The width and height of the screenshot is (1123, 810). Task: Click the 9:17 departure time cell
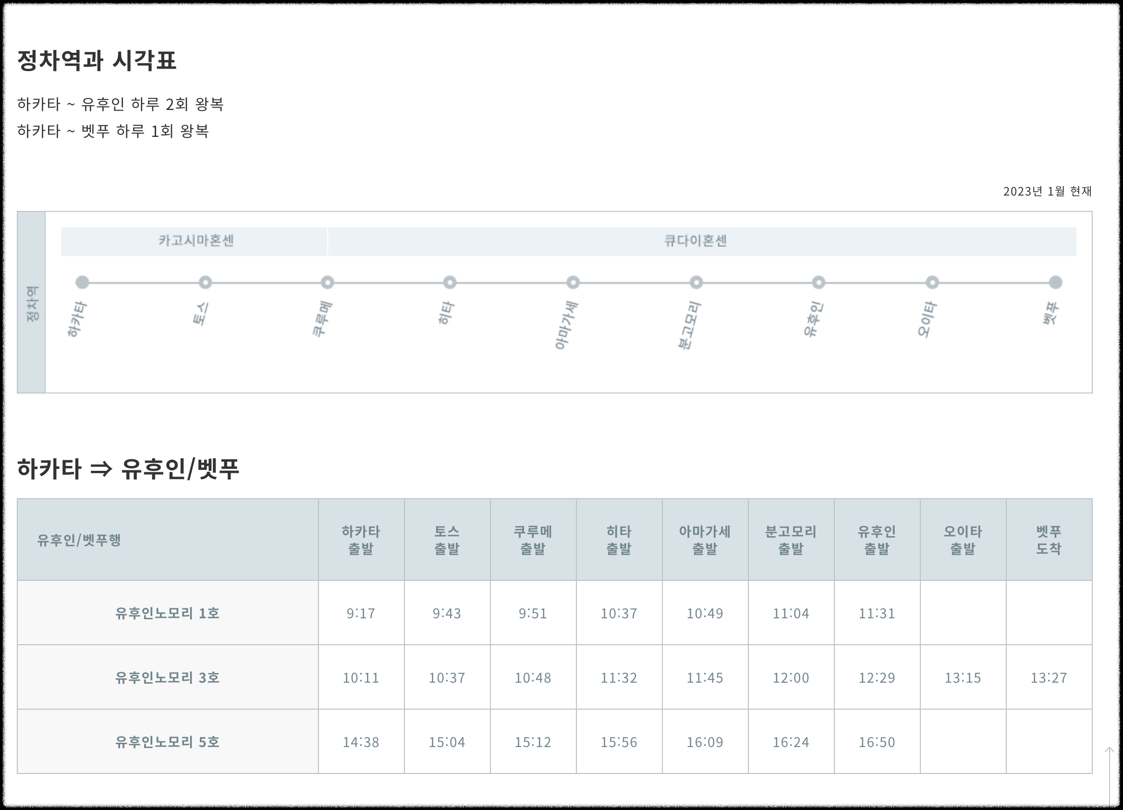[x=361, y=613]
